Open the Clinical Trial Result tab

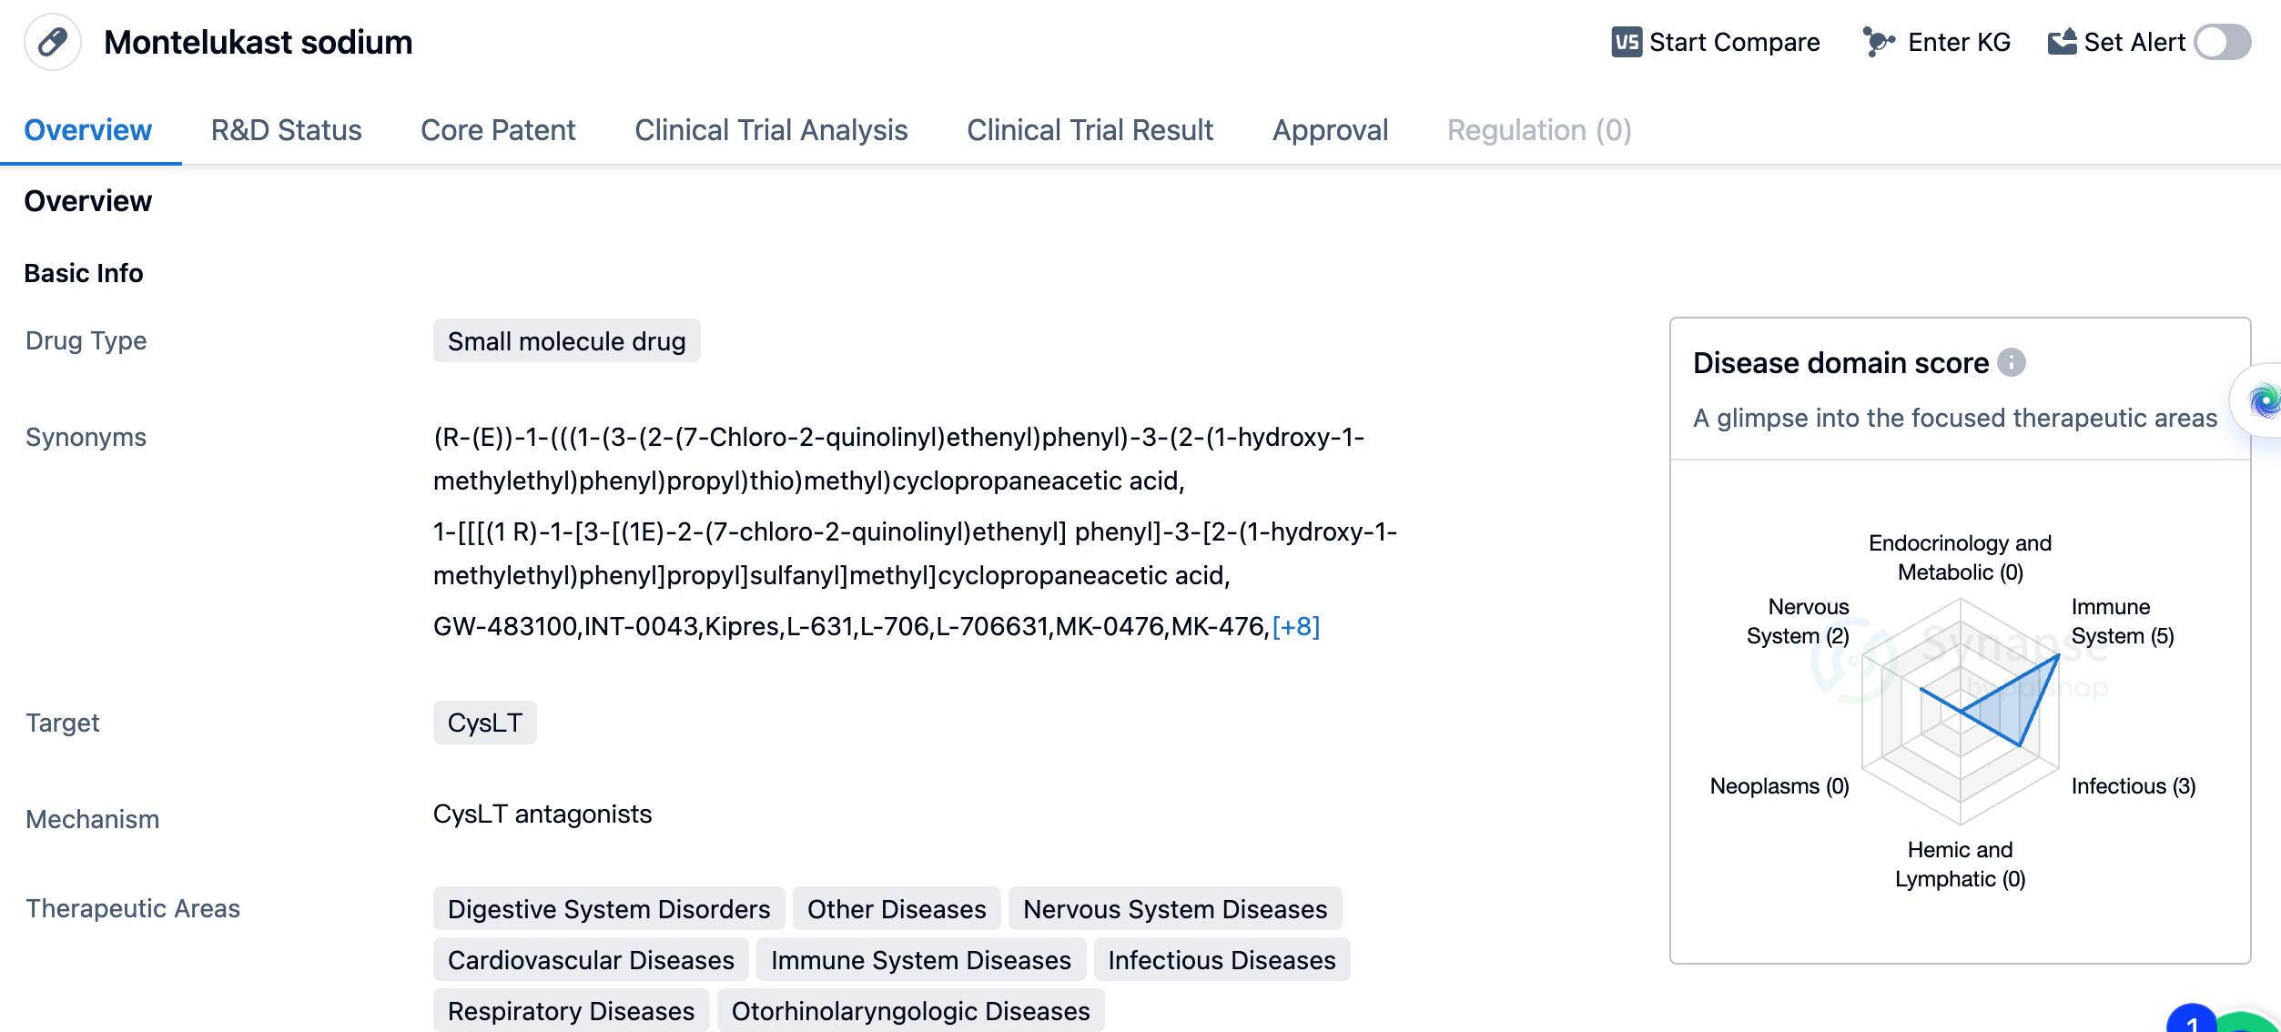click(1090, 130)
